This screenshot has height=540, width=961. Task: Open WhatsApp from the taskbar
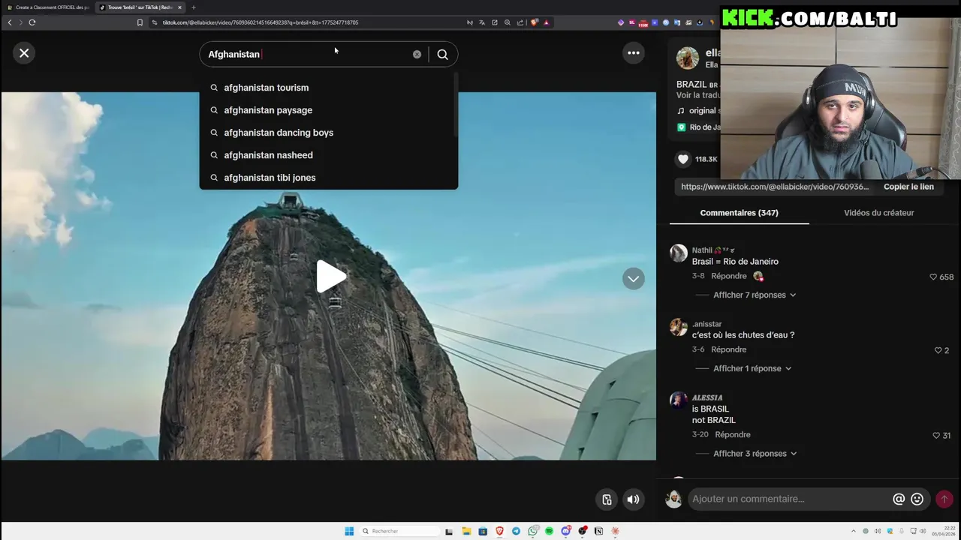click(x=532, y=531)
